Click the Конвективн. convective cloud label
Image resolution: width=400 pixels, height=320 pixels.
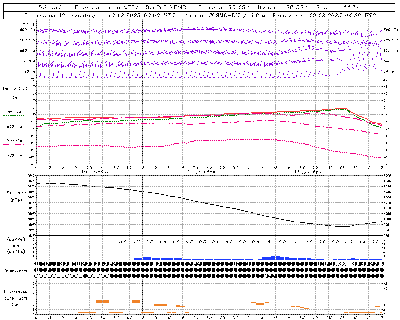pos(16,292)
